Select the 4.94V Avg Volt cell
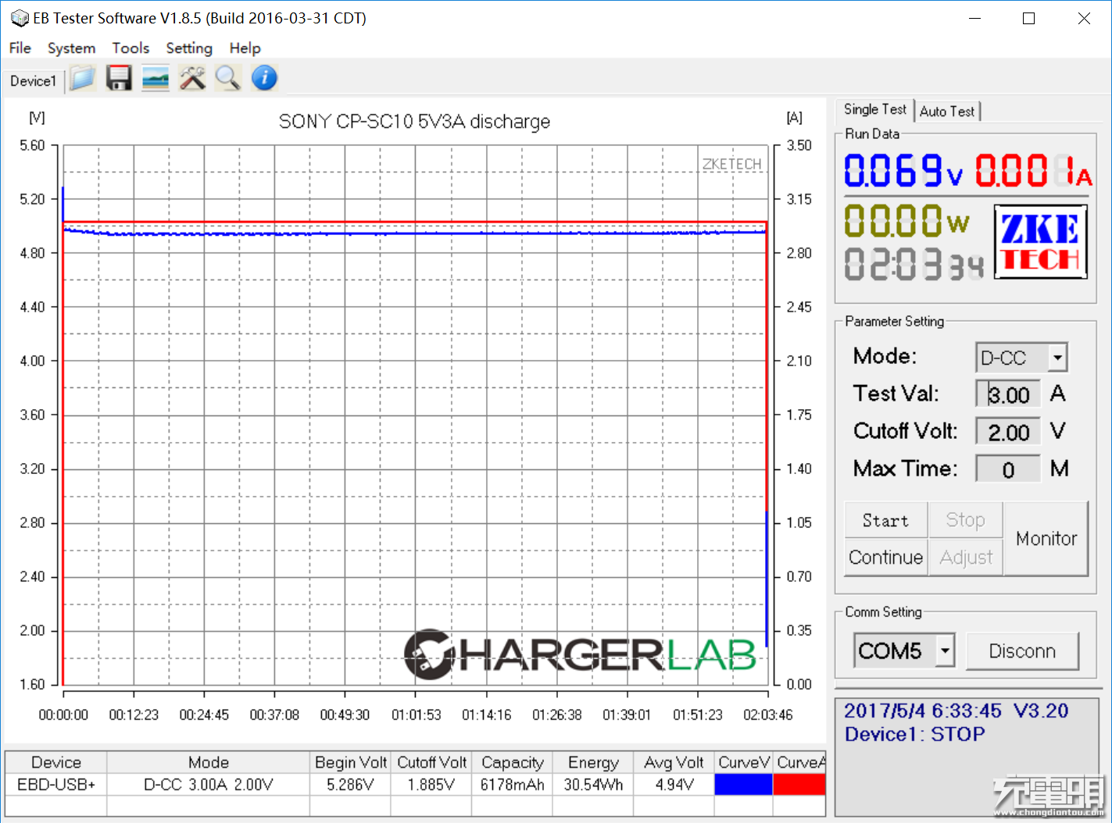The image size is (1112, 823). point(674,785)
